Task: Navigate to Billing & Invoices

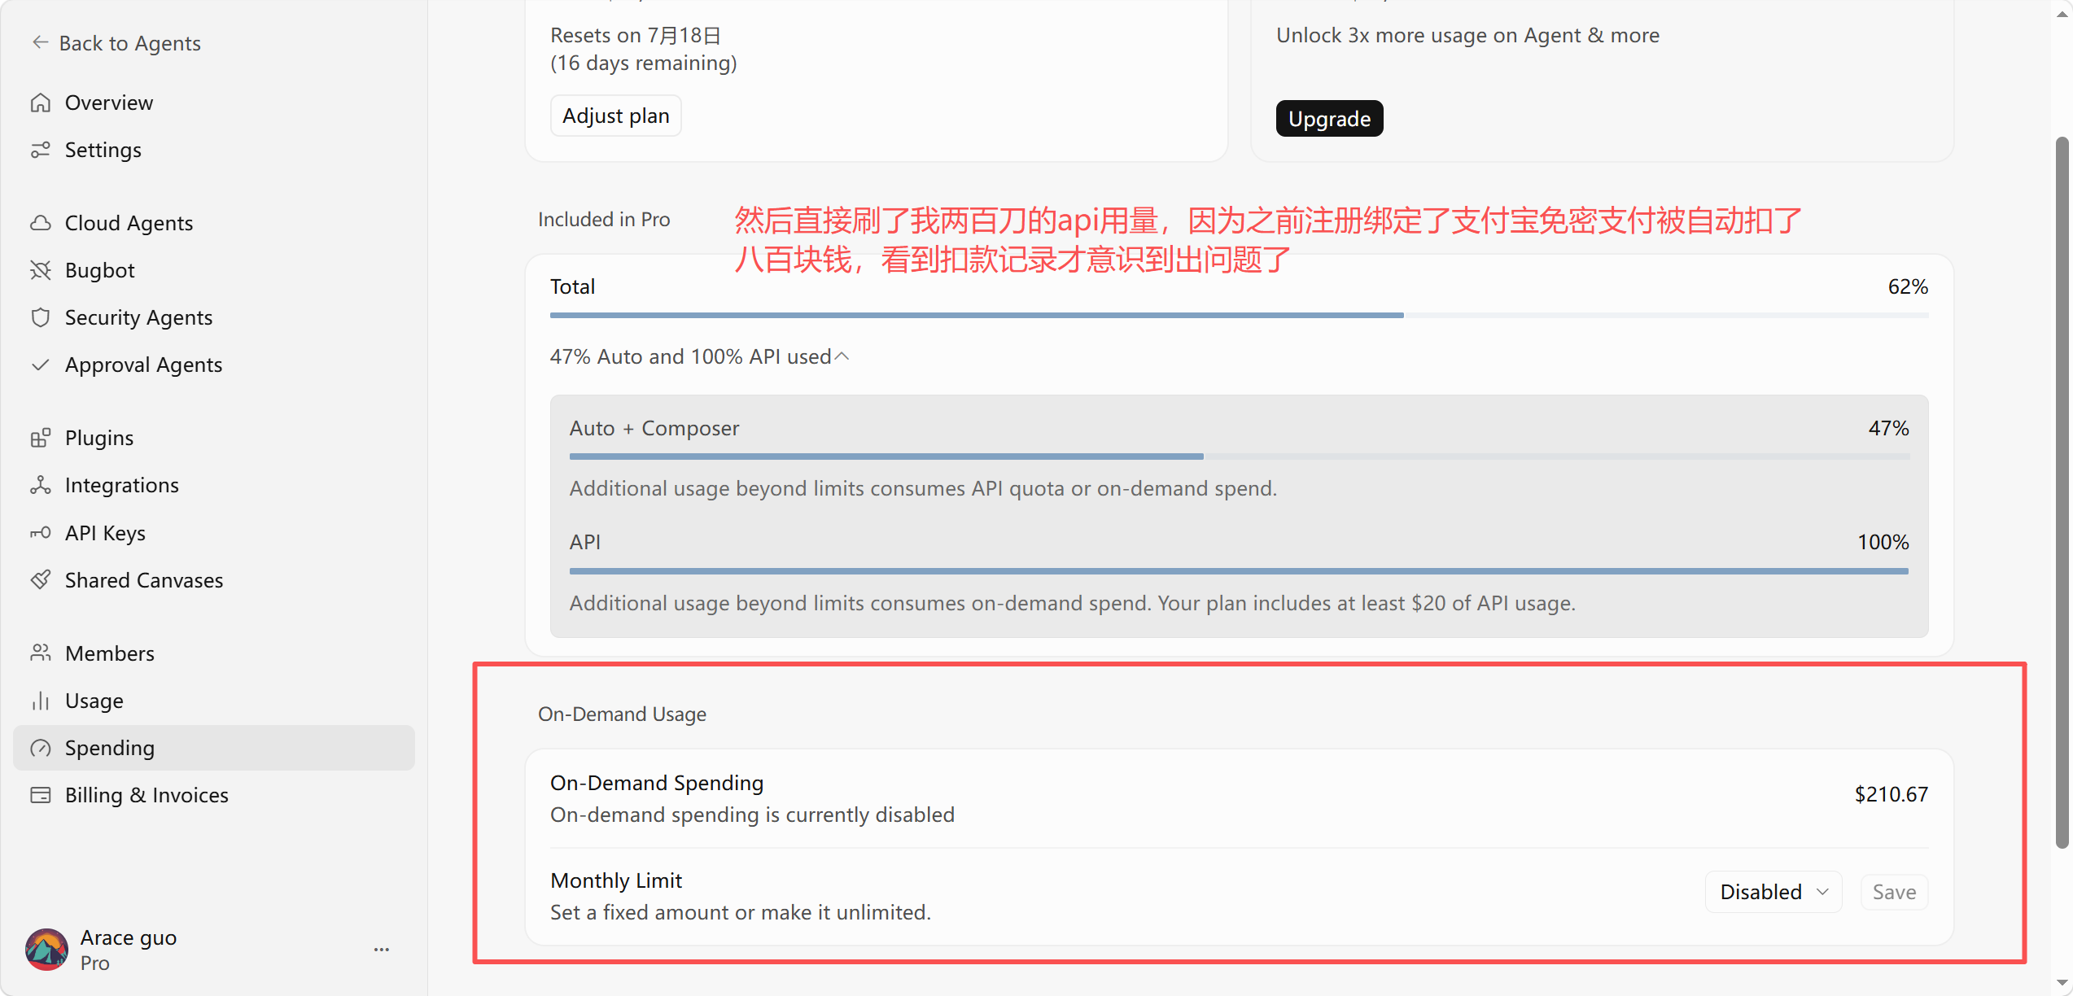Action: tap(214, 795)
